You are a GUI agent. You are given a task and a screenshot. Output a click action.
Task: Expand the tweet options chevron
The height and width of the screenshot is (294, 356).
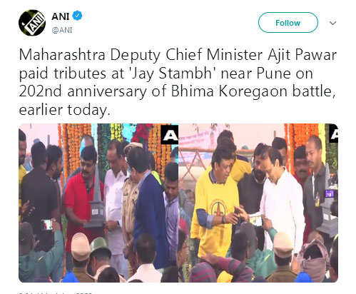point(332,23)
